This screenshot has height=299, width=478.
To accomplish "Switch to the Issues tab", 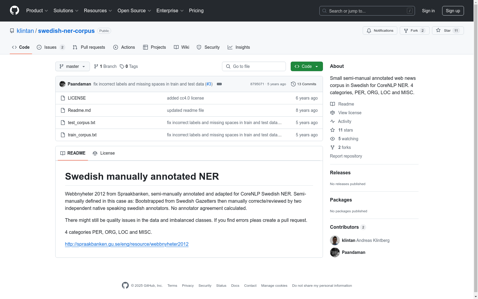I will [x=51, y=47].
